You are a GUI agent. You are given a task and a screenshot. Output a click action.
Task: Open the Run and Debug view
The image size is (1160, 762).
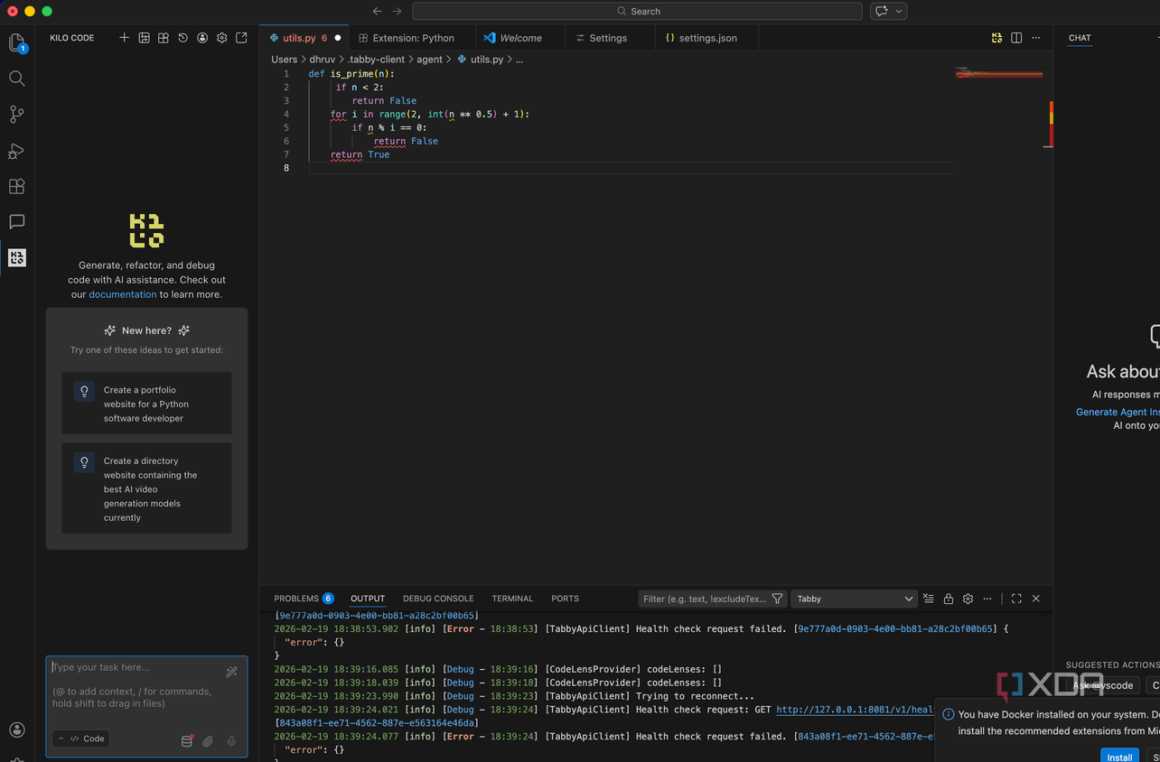point(16,151)
